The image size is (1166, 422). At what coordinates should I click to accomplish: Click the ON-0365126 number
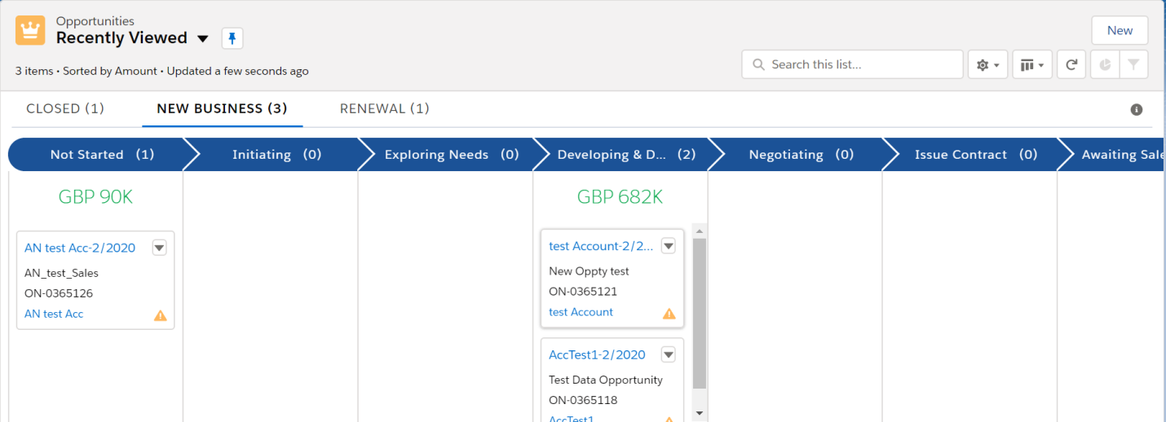tap(59, 293)
